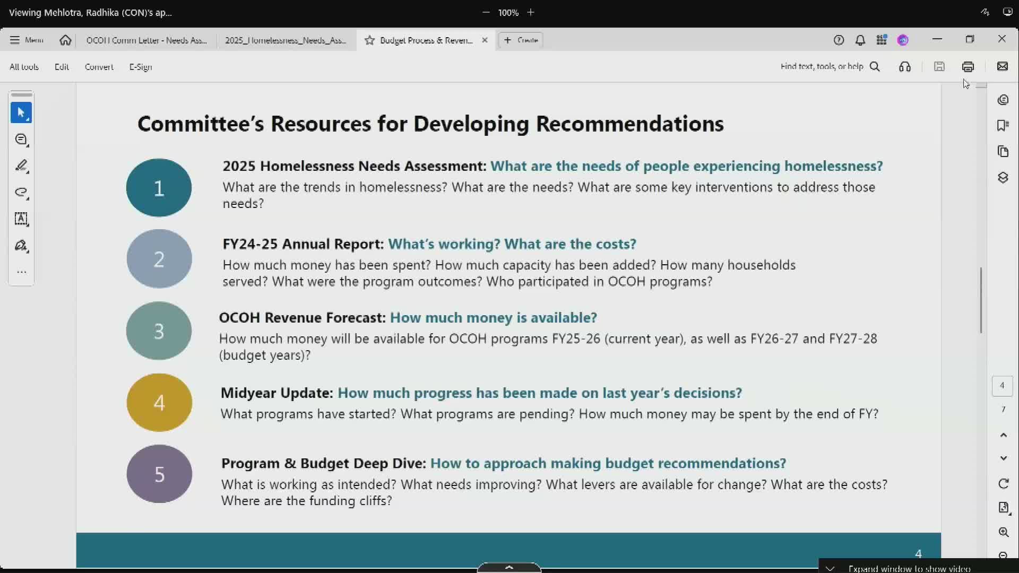Click the print document icon

(x=968, y=66)
